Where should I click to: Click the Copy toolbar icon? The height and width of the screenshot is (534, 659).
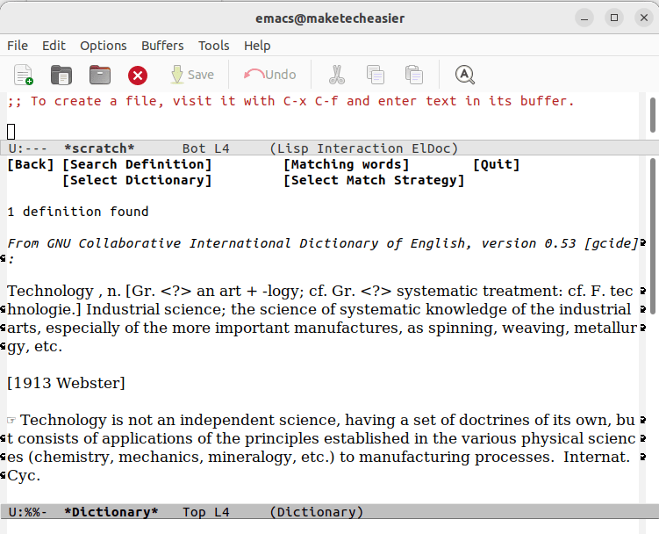pyautogui.click(x=376, y=75)
